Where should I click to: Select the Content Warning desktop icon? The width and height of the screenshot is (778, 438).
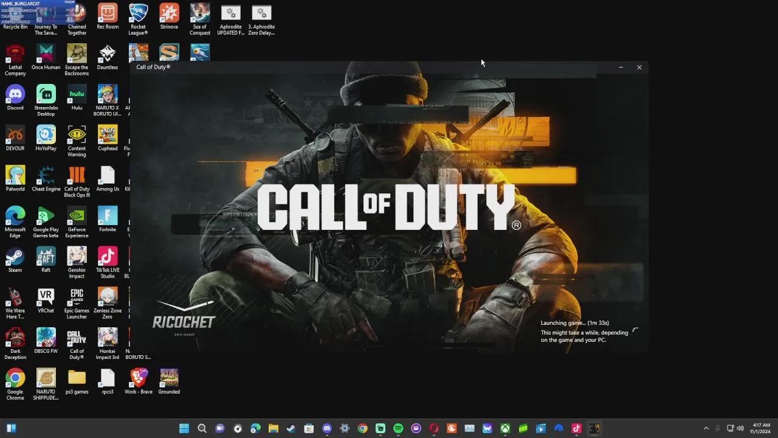tap(77, 141)
